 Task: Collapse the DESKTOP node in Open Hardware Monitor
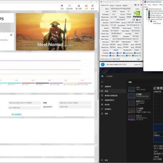(x=145, y=9)
